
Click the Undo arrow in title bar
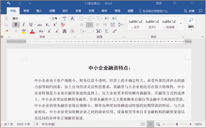click(9, 4)
